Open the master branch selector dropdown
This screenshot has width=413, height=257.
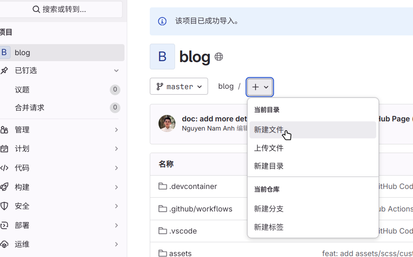click(x=179, y=86)
